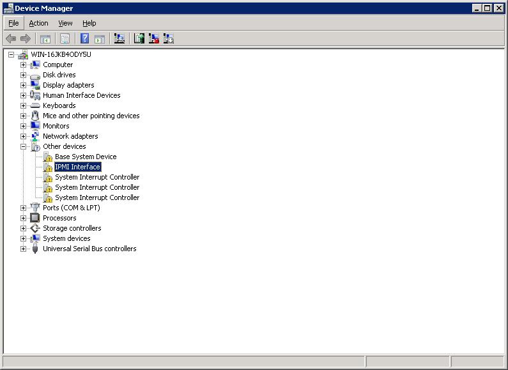This screenshot has height=370, width=508.
Task: Expand the Computer category
Action: [24, 65]
